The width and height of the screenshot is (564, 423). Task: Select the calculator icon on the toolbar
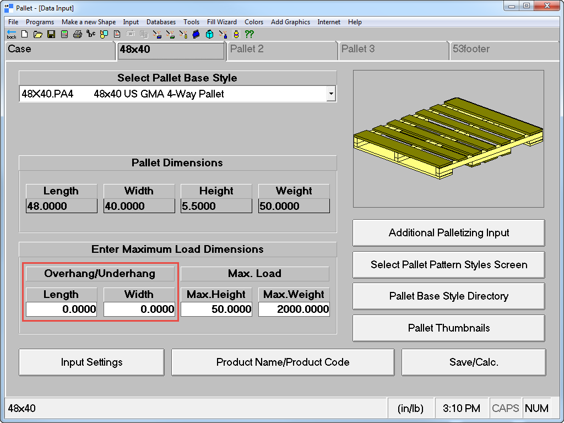click(x=64, y=34)
